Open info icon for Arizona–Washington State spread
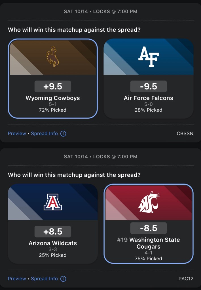Viewport: 201px width, 290px height. click(63, 279)
